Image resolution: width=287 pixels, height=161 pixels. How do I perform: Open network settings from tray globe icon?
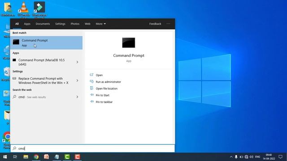(x=246, y=157)
